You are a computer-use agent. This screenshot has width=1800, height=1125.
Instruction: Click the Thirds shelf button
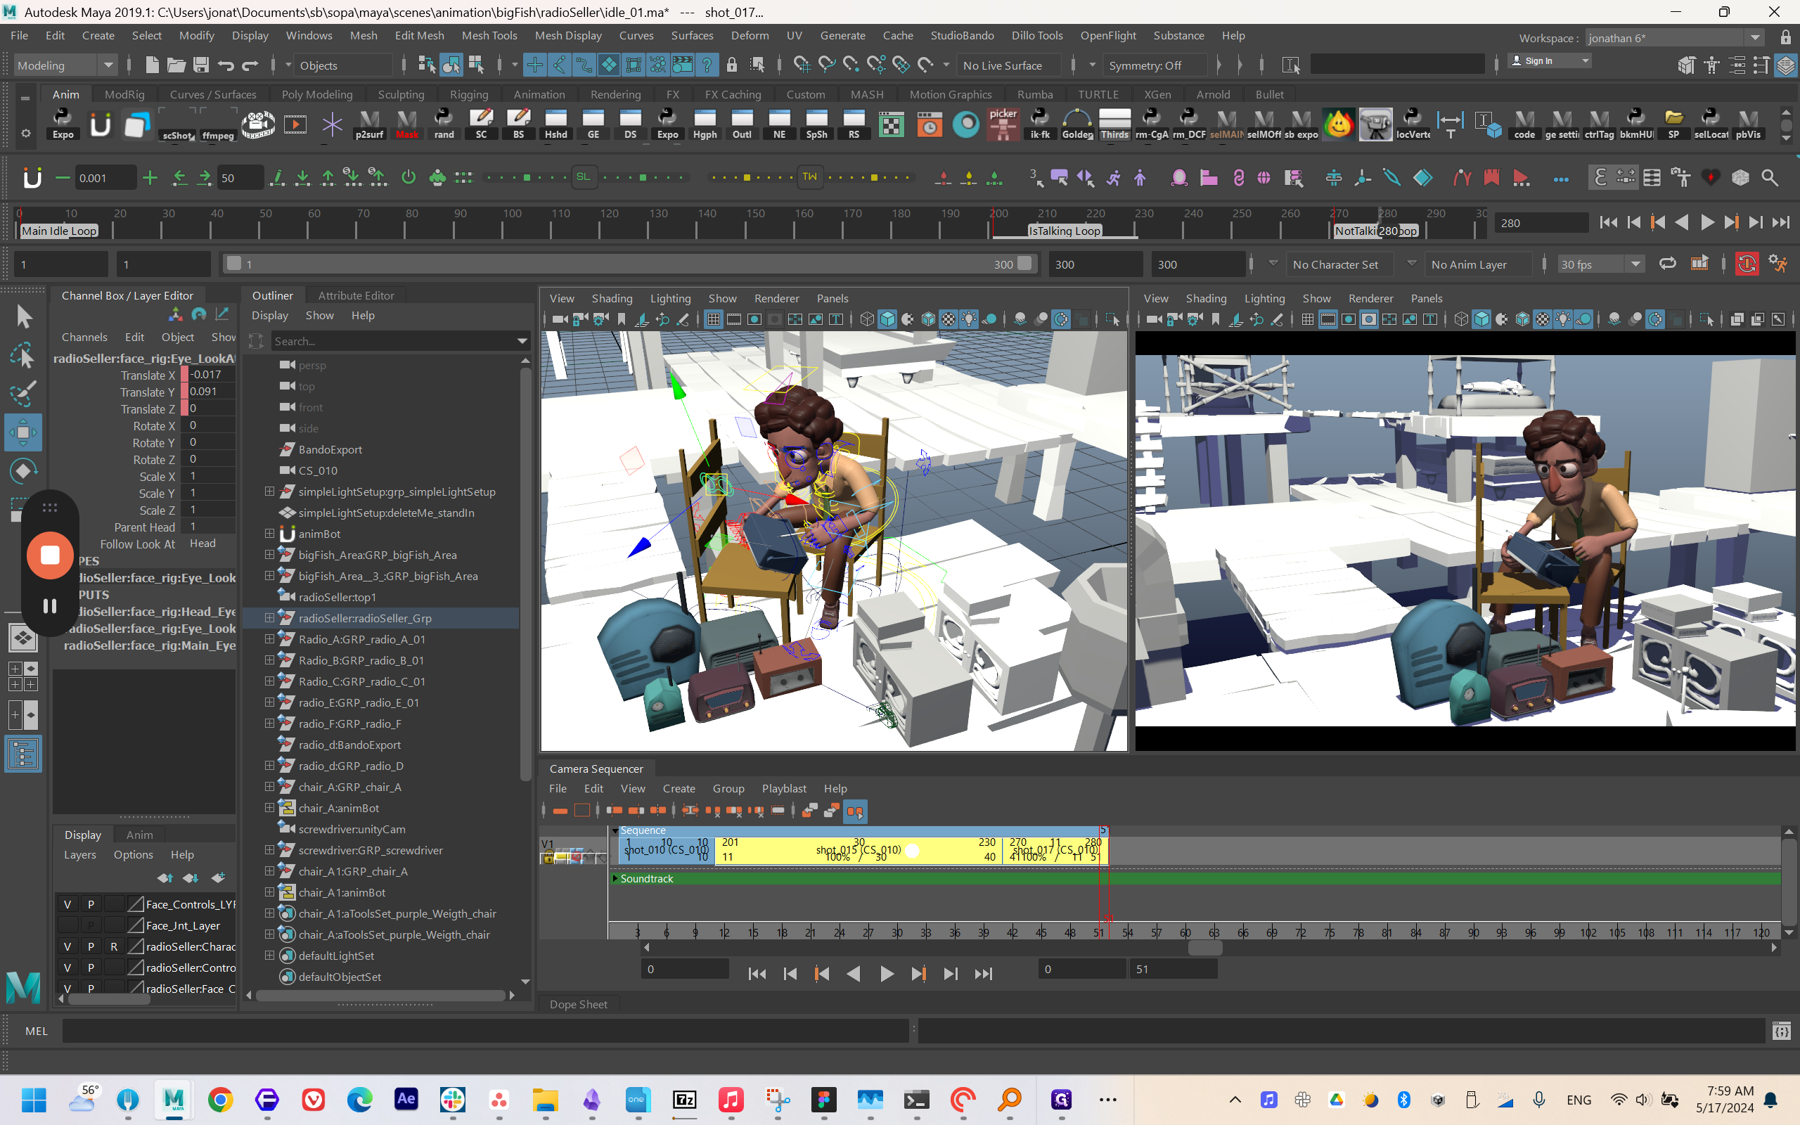tap(1114, 124)
